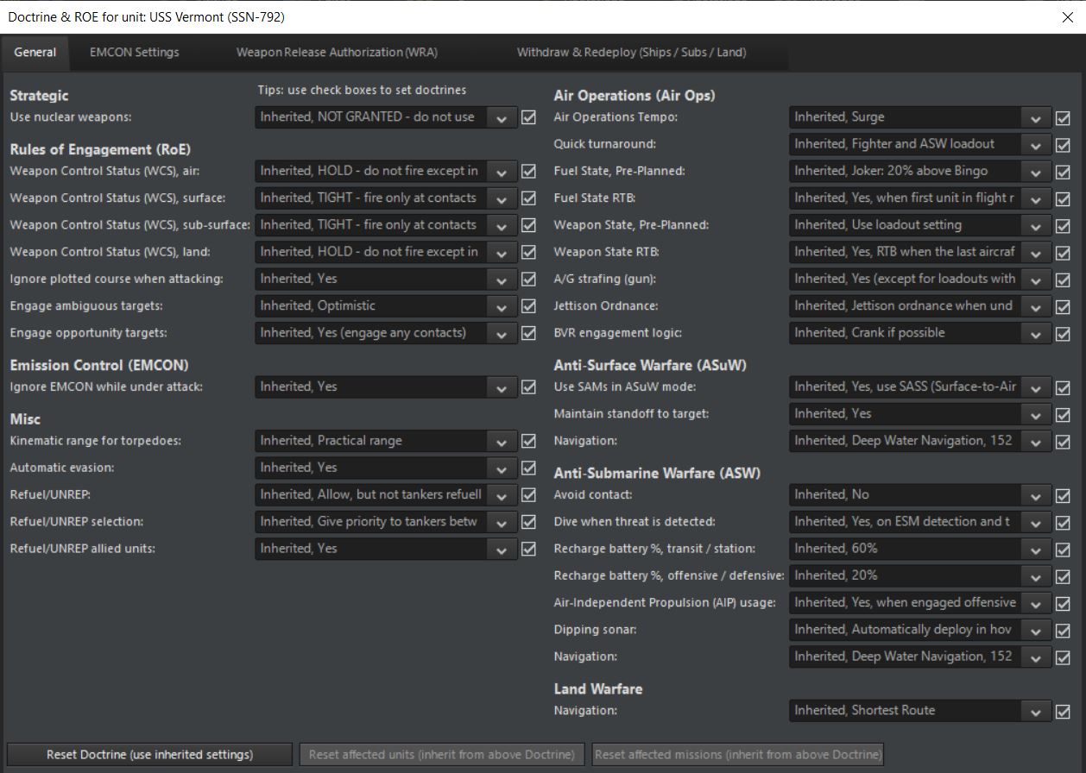Click Reset affected missions button
The image size is (1086, 773).
[x=738, y=754]
